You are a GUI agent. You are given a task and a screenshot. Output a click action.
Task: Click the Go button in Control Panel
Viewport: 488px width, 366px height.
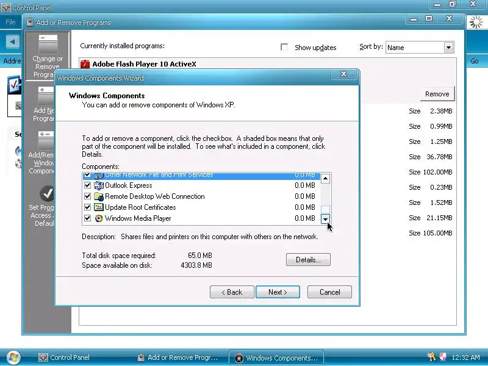coord(475,61)
